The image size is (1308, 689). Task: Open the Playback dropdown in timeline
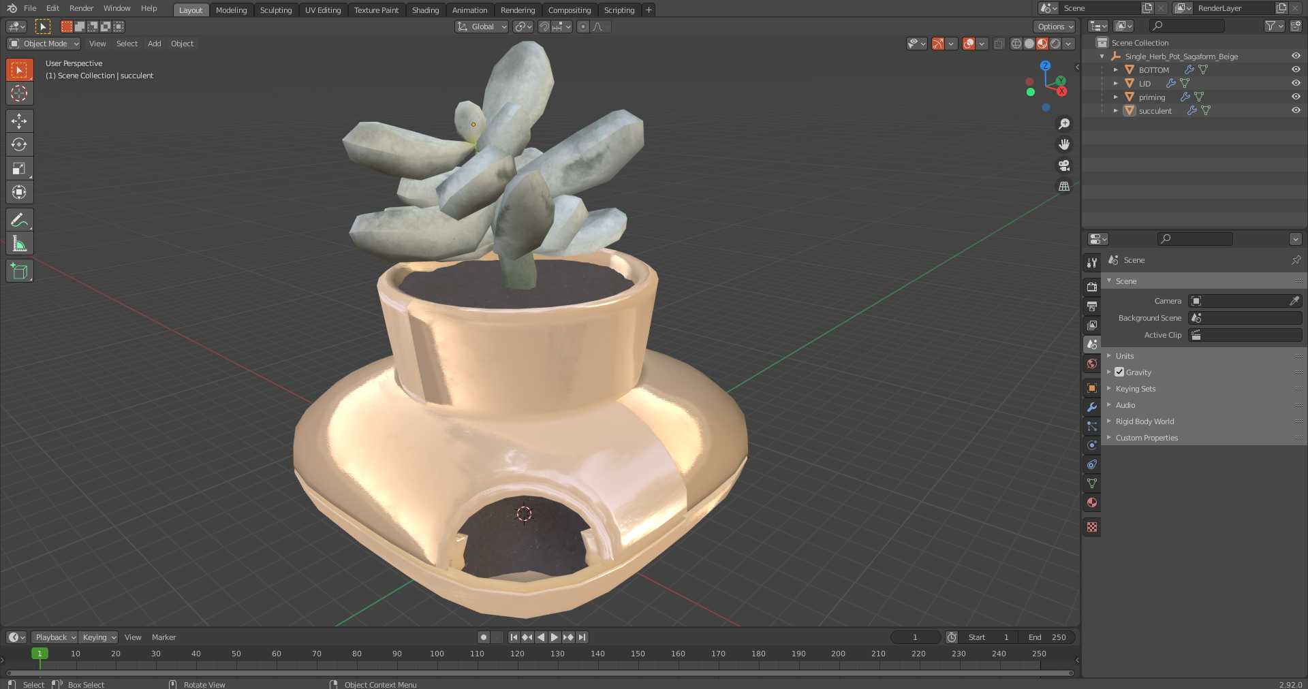[54, 637]
